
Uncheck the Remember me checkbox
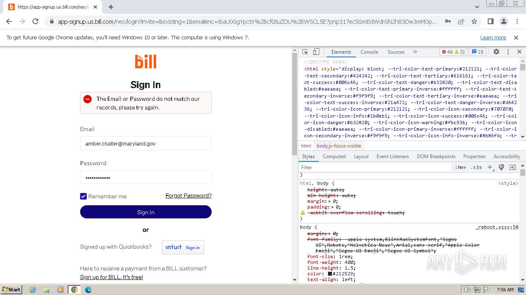[x=83, y=196]
